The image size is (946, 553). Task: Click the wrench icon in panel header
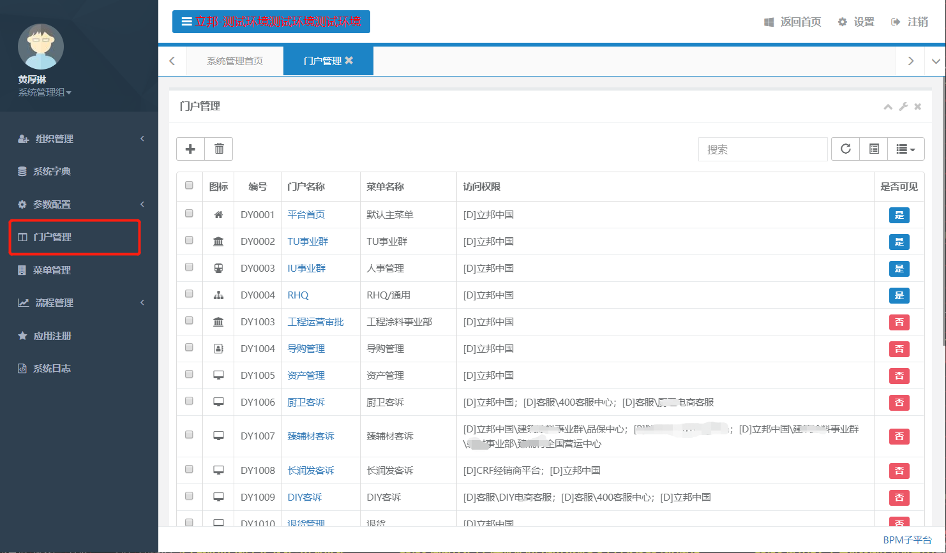click(903, 107)
